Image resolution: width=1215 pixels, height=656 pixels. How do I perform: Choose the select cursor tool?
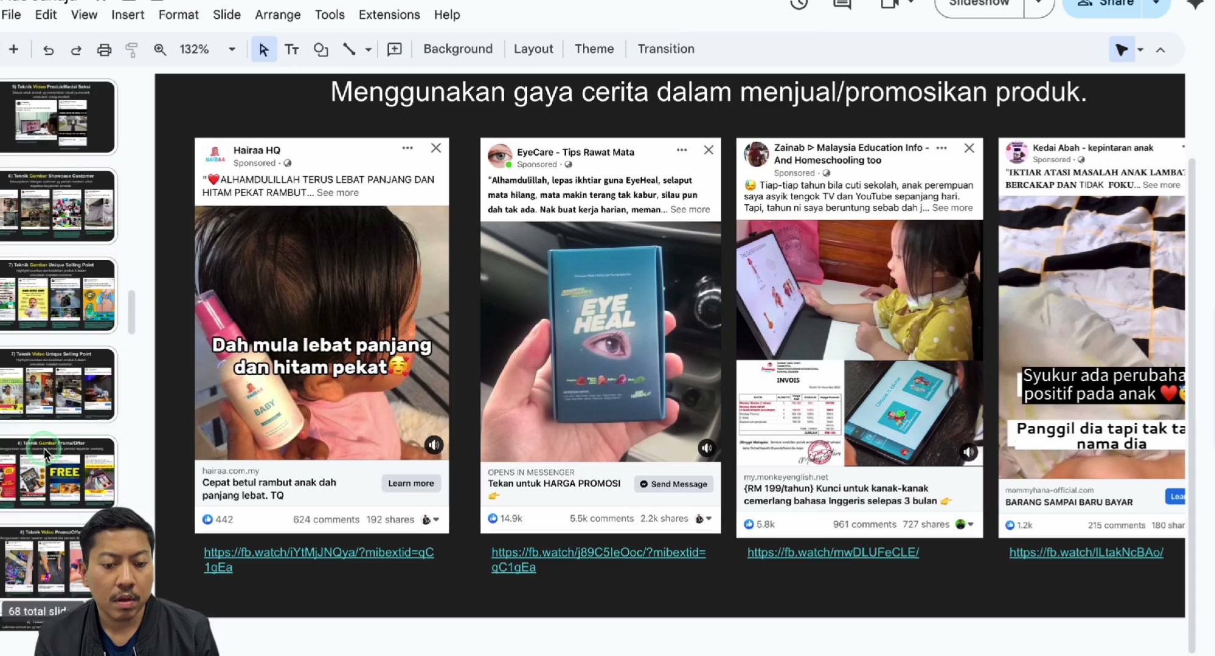tap(263, 49)
